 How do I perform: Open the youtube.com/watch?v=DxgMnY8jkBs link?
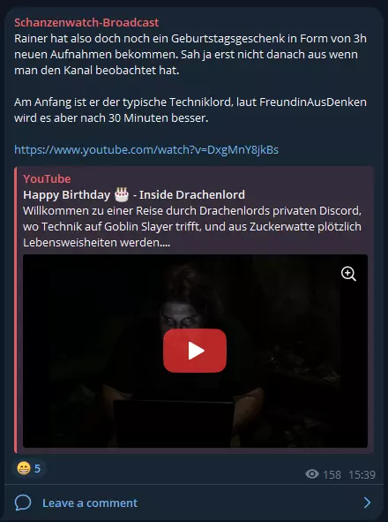pos(146,150)
